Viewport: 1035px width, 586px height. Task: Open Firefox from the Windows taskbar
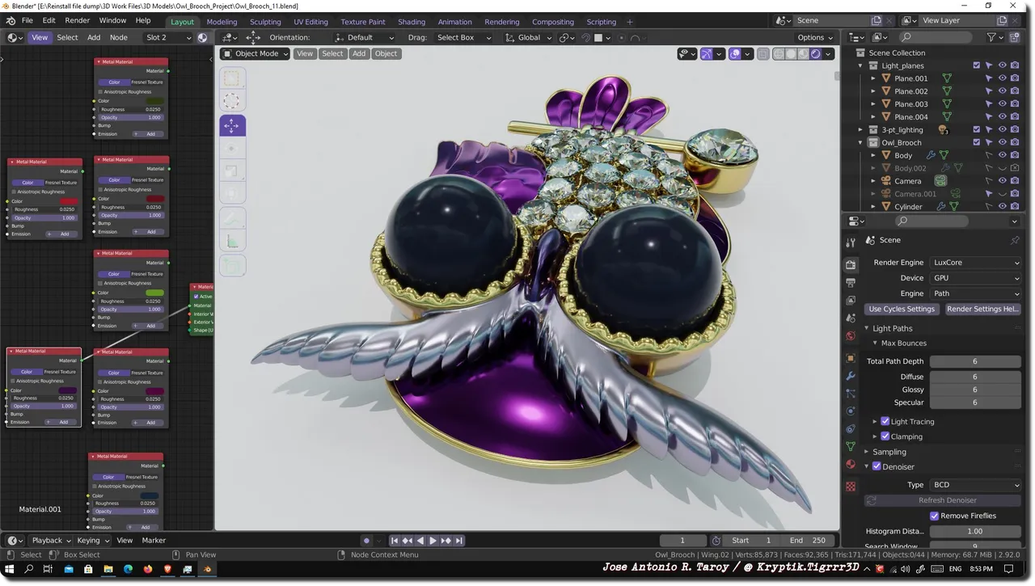[x=148, y=570]
